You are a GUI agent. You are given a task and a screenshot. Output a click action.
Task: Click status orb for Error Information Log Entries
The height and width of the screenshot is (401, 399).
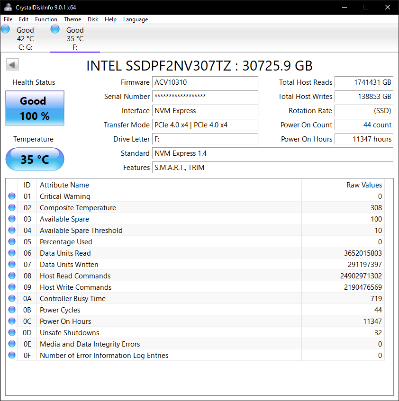pyautogui.click(x=12, y=355)
